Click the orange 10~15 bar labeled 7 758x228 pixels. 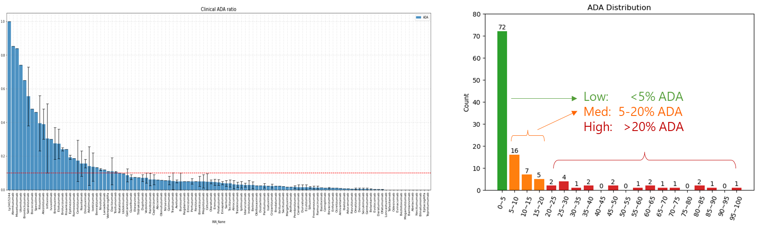pyautogui.click(x=526, y=183)
